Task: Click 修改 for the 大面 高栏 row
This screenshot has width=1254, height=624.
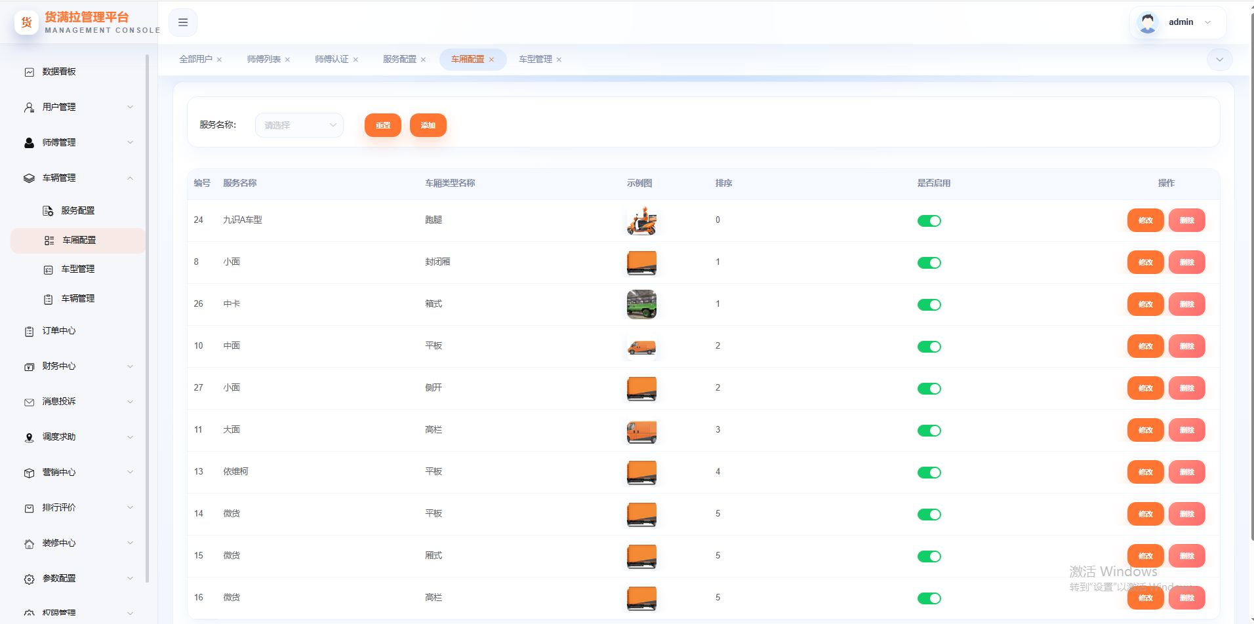Action: pyautogui.click(x=1145, y=430)
